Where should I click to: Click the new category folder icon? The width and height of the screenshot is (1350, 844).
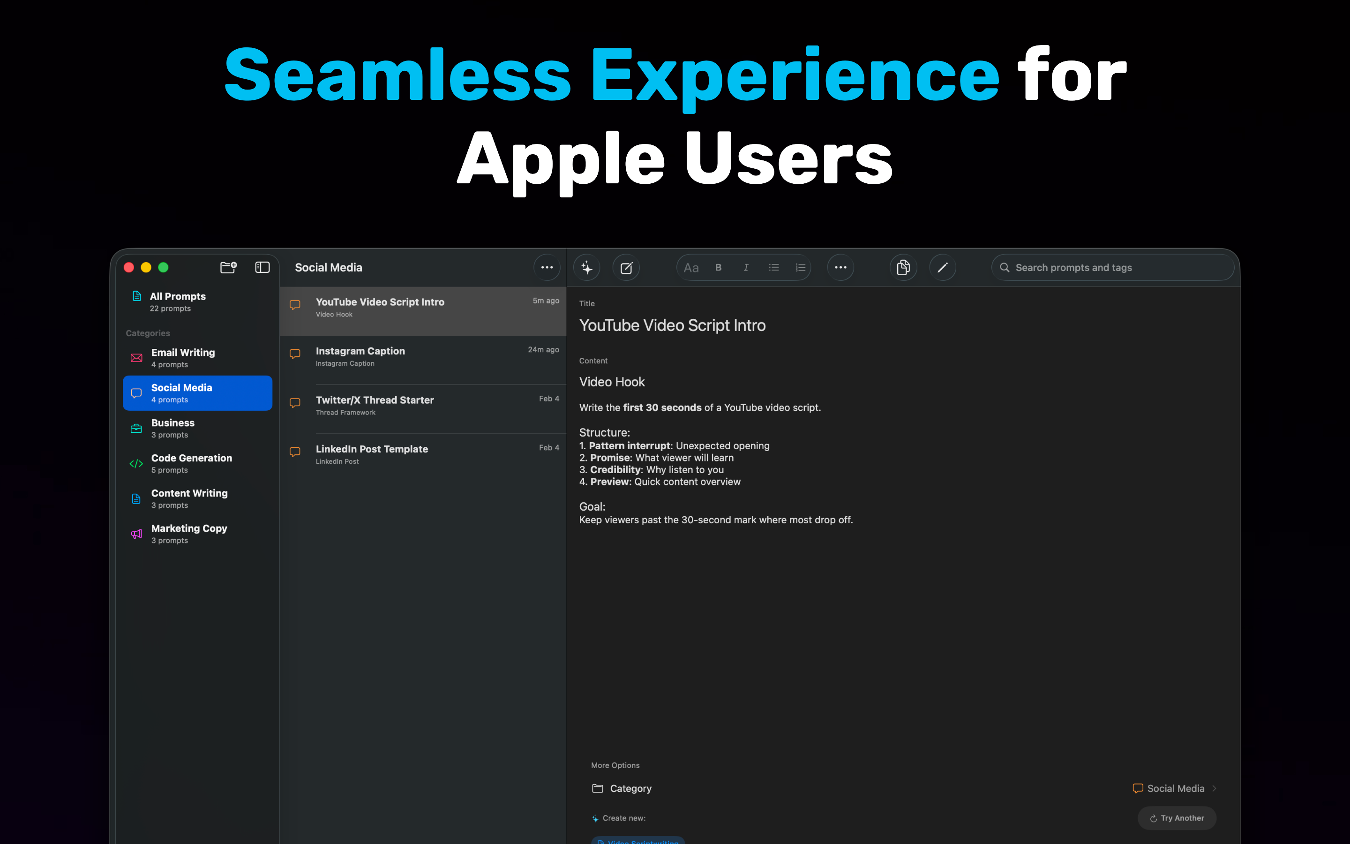228,267
